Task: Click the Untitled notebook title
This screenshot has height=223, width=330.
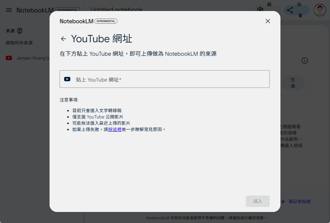Action: click(x=116, y=10)
